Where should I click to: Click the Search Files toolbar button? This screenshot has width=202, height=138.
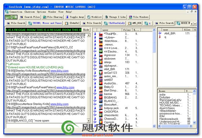click(x=30, y=17)
